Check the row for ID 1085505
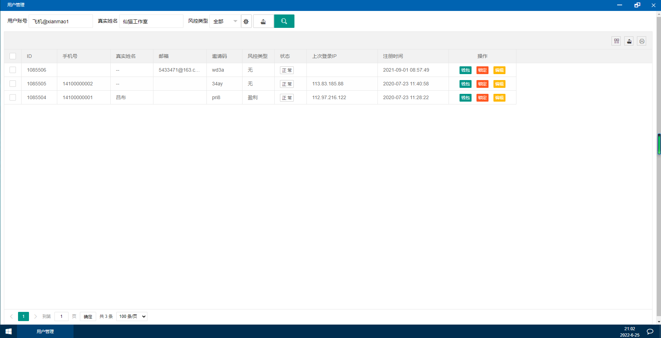 point(13,84)
